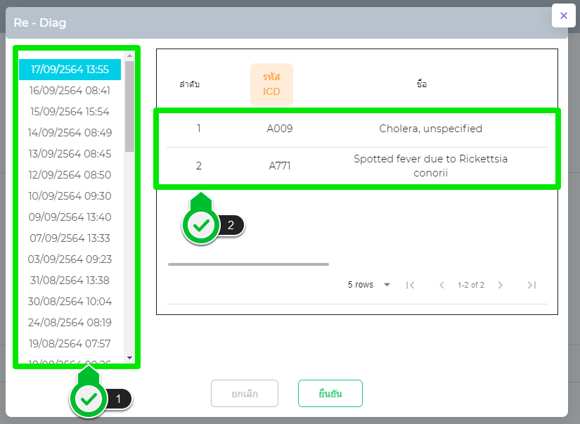Image resolution: width=580 pixels, height=424 pixels.
Task: Go to first page of results
Action: pyautogui.click(x=411, y=285)
